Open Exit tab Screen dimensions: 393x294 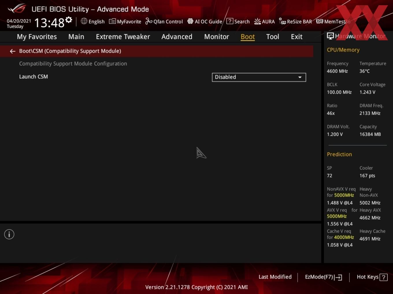point(296,37)
